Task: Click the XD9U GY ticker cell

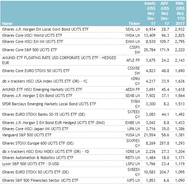Action: point(135,81)
